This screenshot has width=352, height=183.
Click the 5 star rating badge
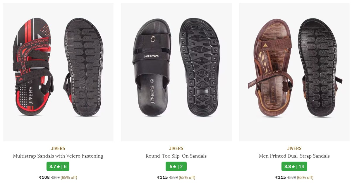pyautogui.click(x=176, y=166)
